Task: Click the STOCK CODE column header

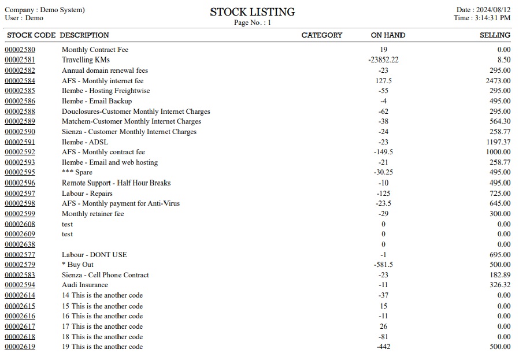Action: 31,35
